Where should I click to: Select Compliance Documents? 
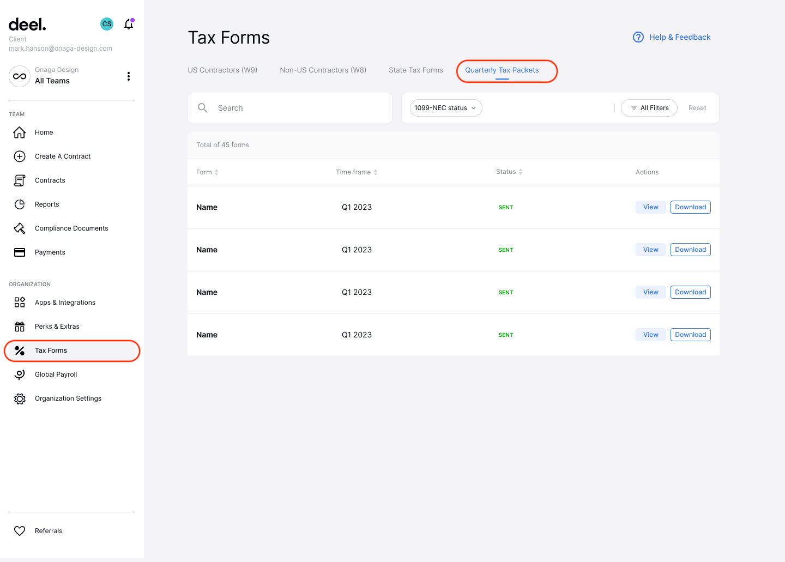[71, 228]
